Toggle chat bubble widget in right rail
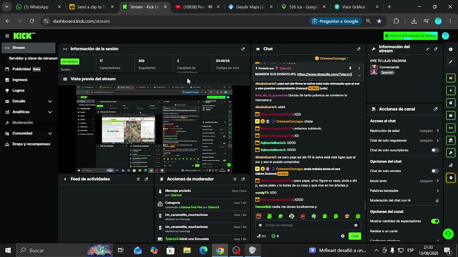 [x=450, y=116]
